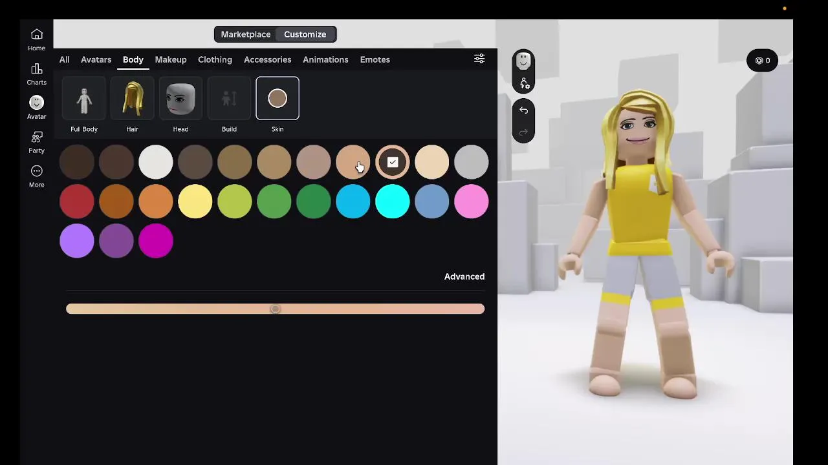Pick the cream beige color swatch
Image resolution: width=828 pixels, height=465 pixels.
tap(432, 162)
